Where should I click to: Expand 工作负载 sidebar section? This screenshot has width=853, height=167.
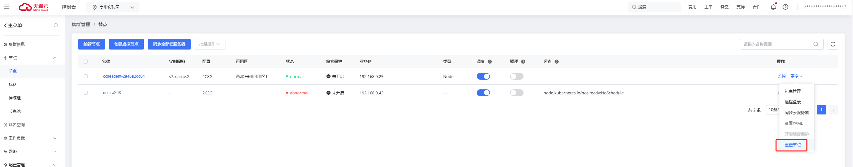click(x=55, y=138)
